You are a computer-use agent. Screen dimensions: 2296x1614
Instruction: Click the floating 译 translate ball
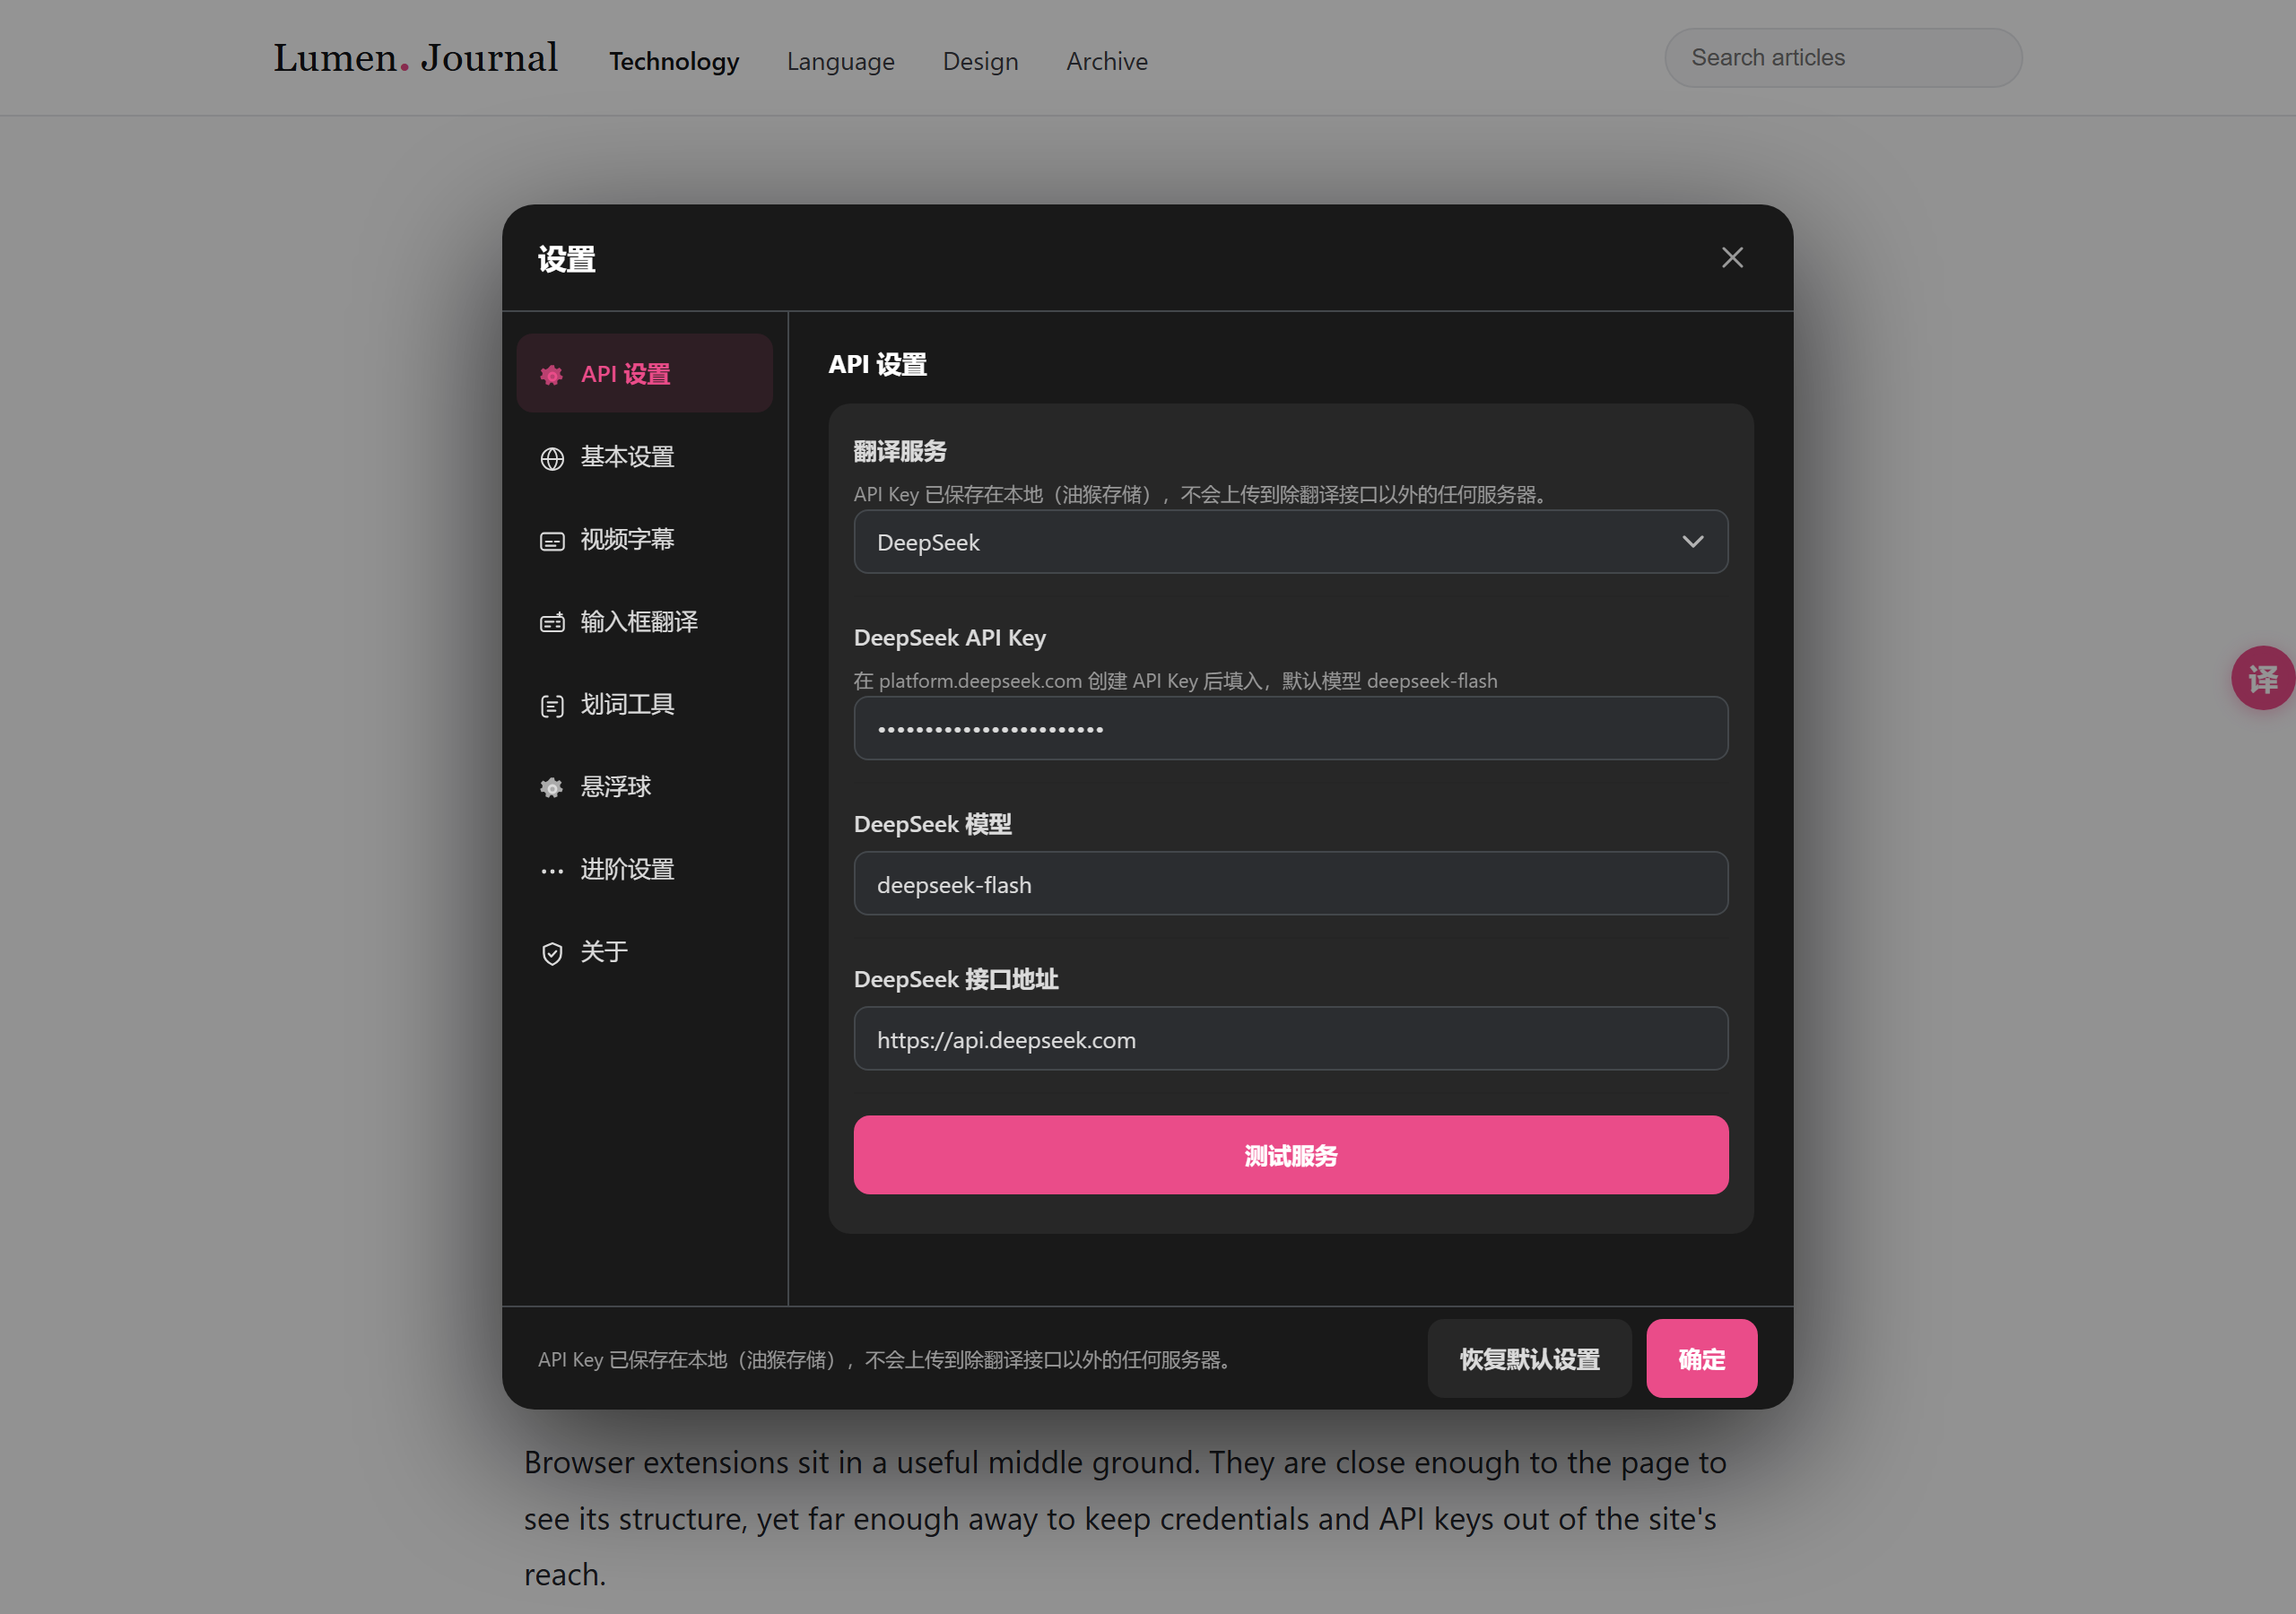click(x=2263, y=678)
